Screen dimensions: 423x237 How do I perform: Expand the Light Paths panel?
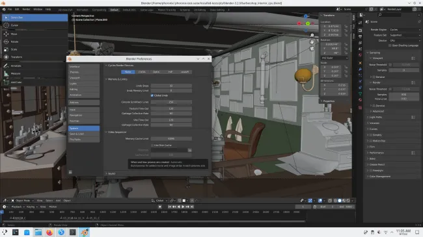[375, 117]
